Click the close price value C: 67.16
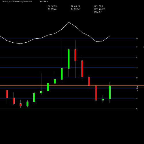This screenshot has width=144, height=144. [52, 9]
